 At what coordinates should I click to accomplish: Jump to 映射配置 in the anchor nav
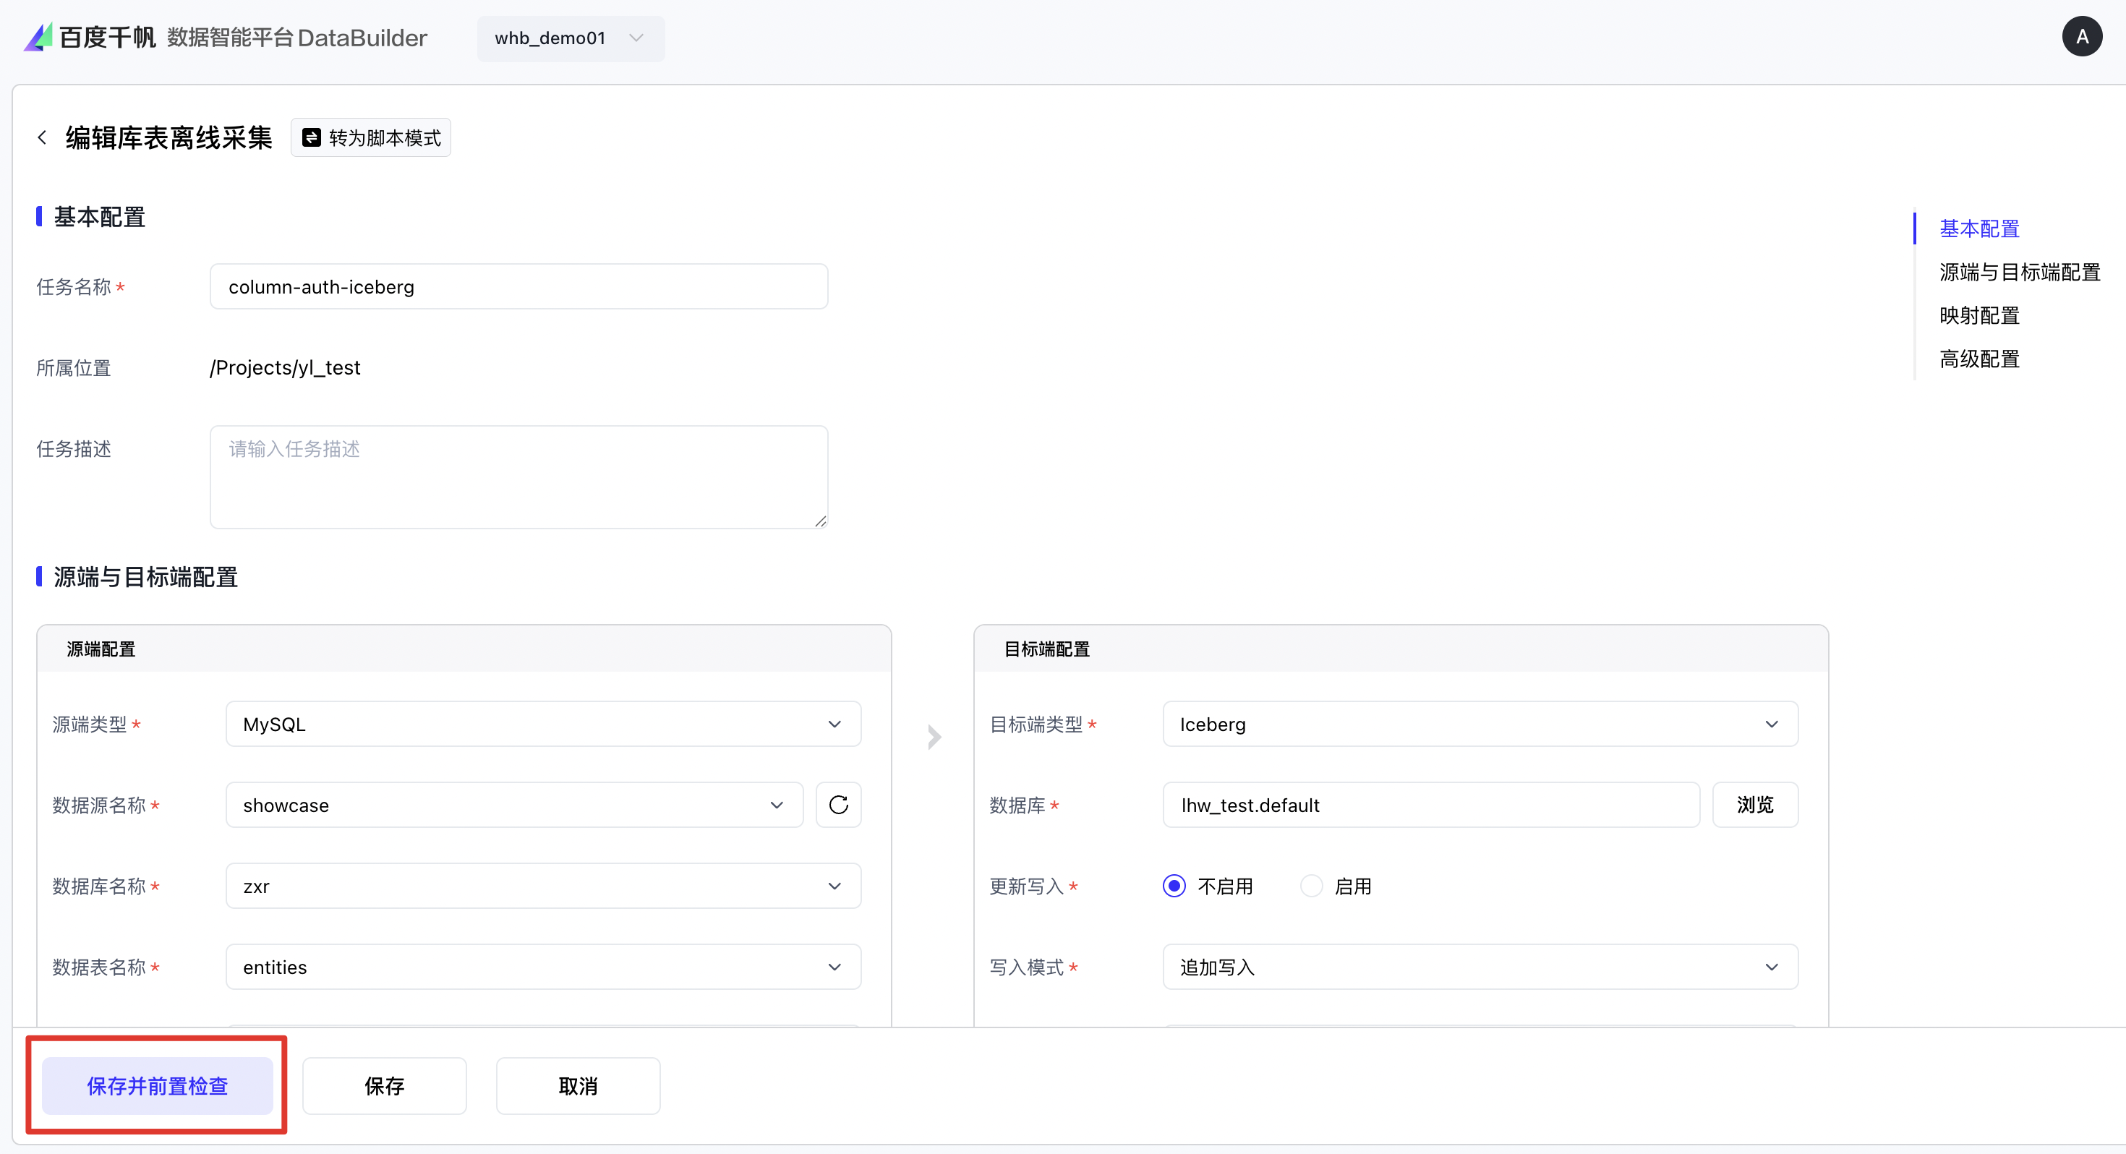pyautogui.click(x=1979, y=315)
